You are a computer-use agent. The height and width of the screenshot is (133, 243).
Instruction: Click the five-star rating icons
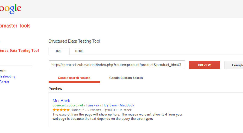(x=61, y=110)
